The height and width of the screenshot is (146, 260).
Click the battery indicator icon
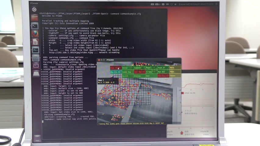167,4
